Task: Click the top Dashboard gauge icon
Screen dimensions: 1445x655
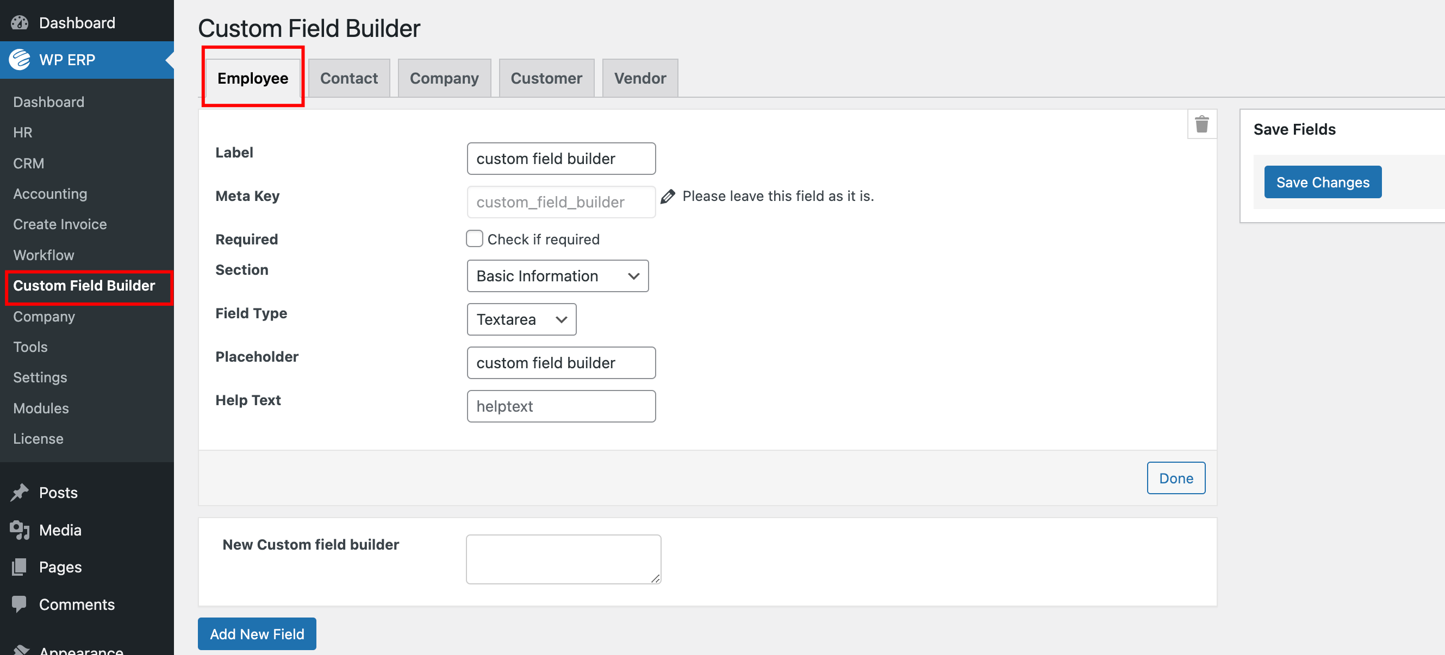Action: click(x=20, y=22)
